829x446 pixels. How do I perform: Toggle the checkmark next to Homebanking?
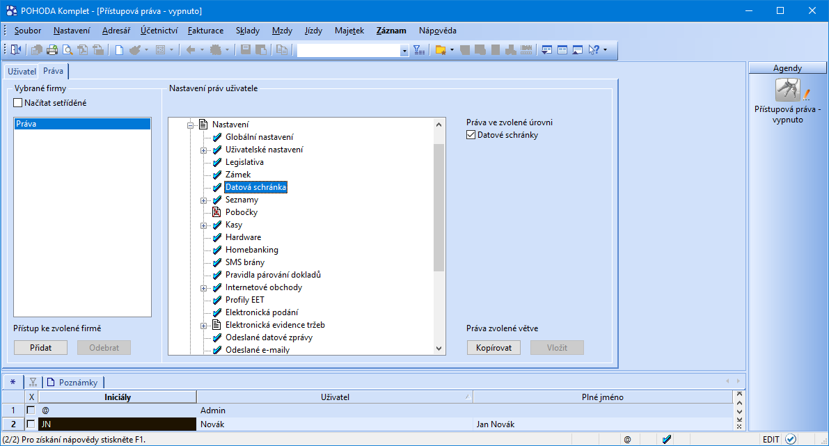[216, 249]
